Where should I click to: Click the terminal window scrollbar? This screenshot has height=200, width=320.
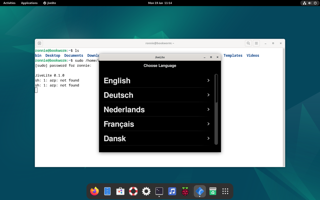pos(283,107)
